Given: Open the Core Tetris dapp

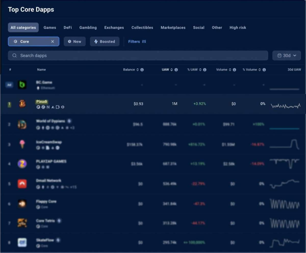Looking at the screenshot, I should pyautogui.click(x=45, y=221).
